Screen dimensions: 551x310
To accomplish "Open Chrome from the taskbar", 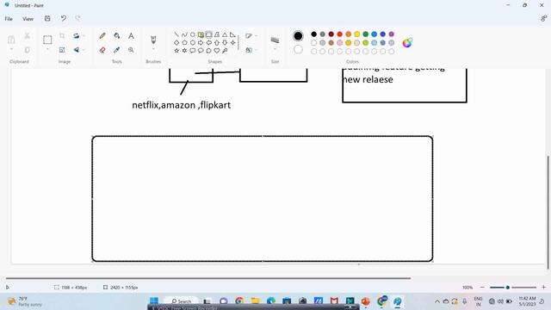I will [239, 301].
